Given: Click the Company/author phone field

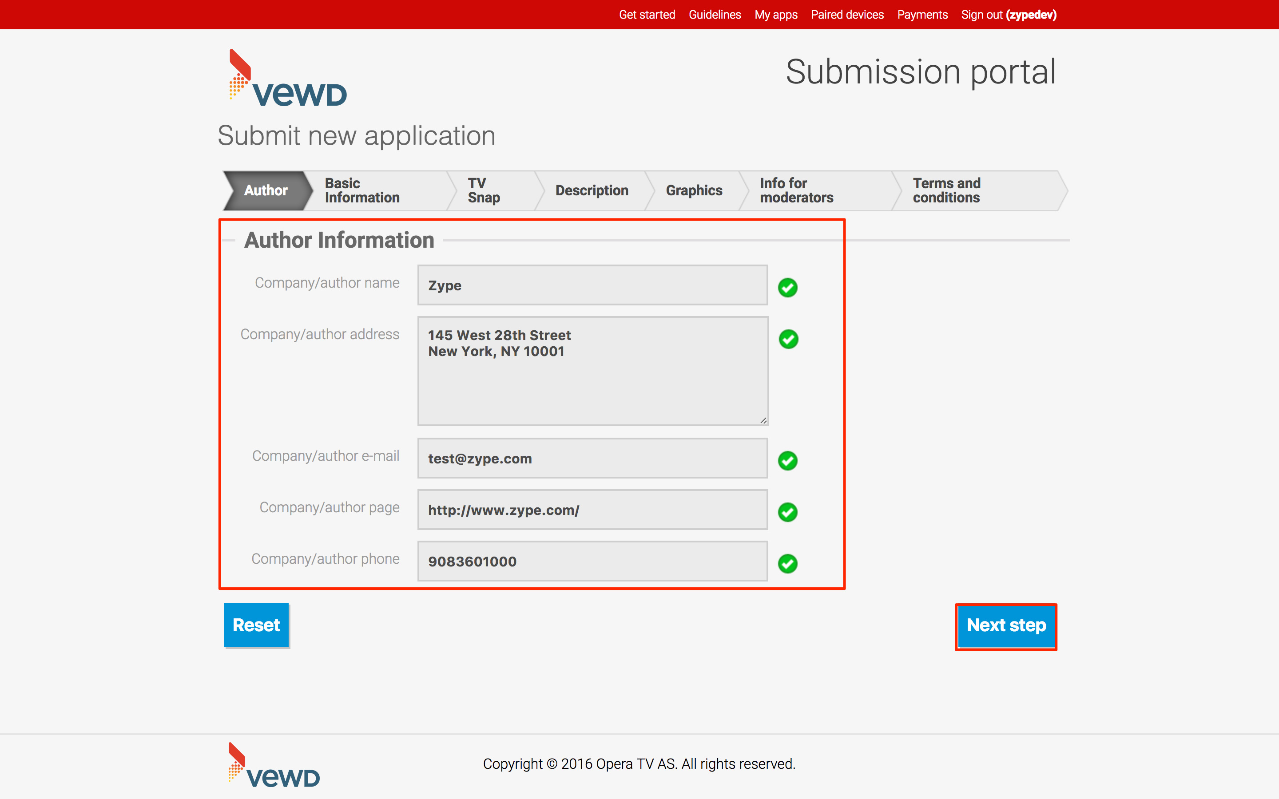Looking at the screenshot, I should point(592,561).
